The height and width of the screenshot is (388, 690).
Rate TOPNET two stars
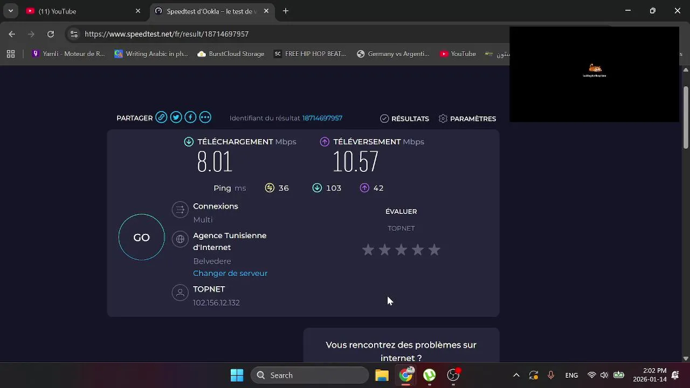click(384, 250)
